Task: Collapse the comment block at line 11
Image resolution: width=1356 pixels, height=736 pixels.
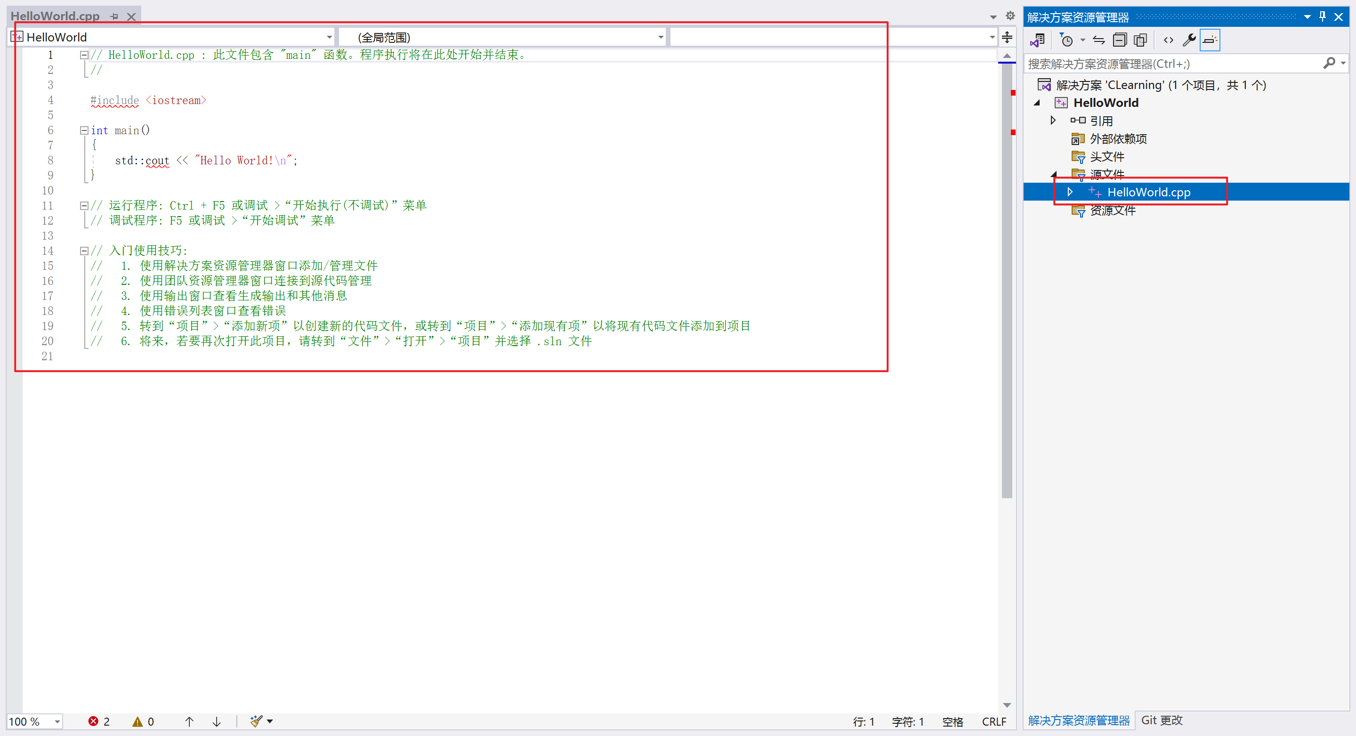Action: pos(84,205)
